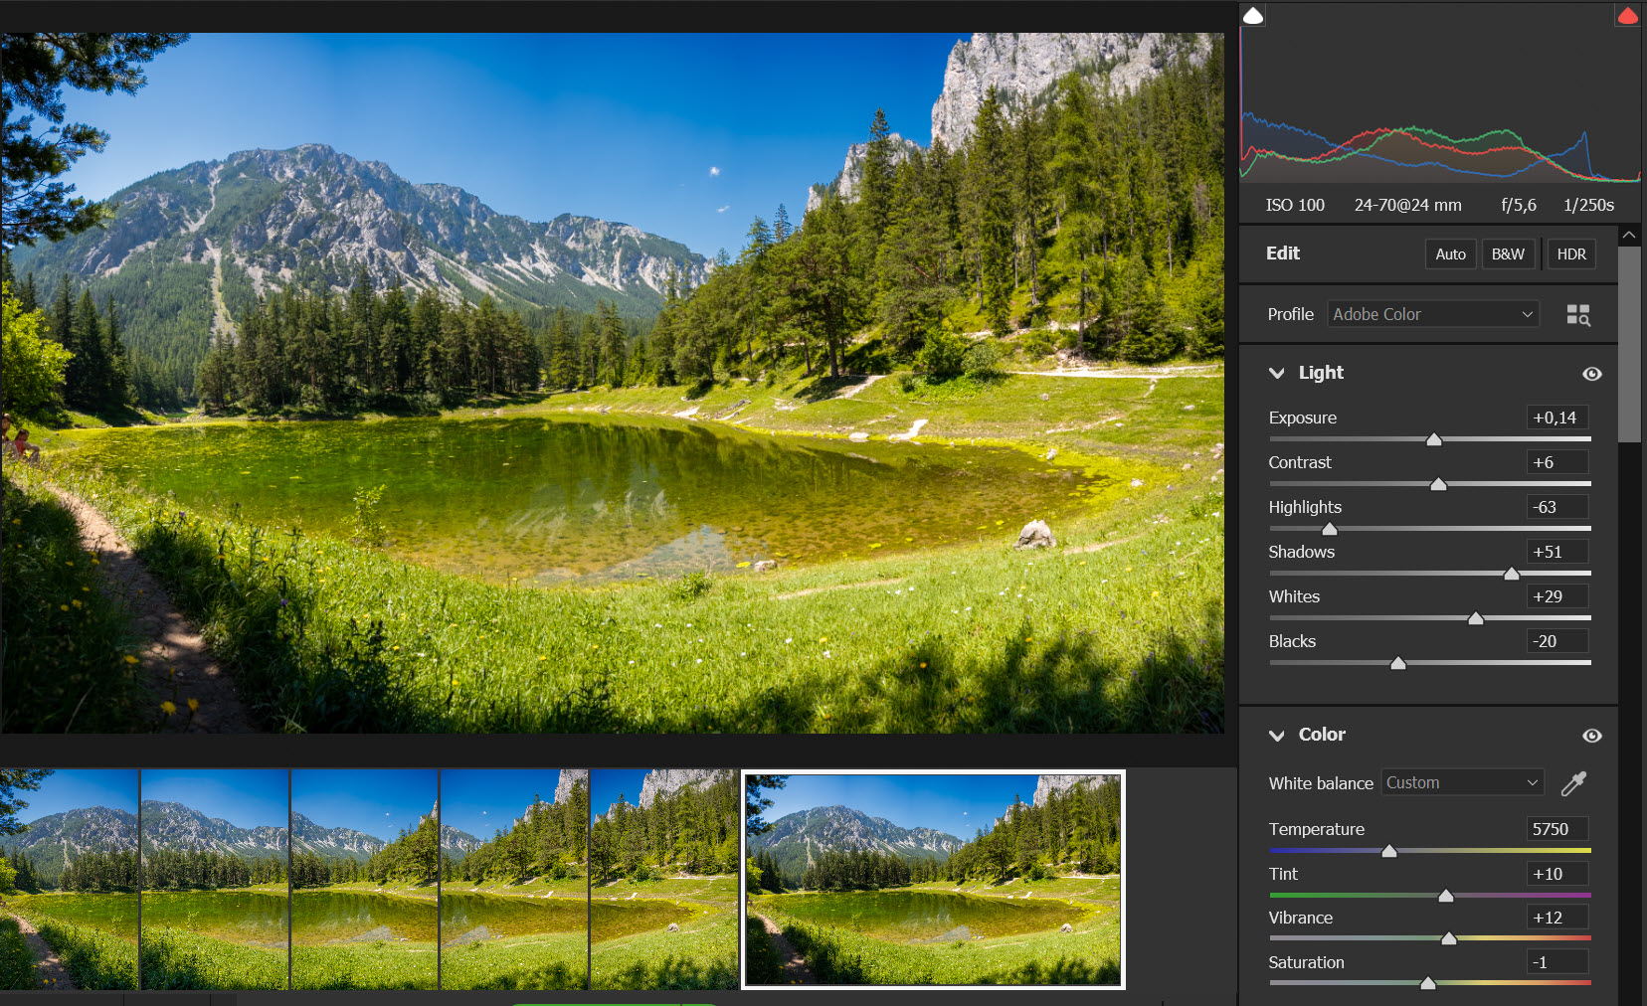Viewport: 1647px width, 1006px height.
Task: Hide the Light panel edits with eye icon
Action: point(1591,374)
